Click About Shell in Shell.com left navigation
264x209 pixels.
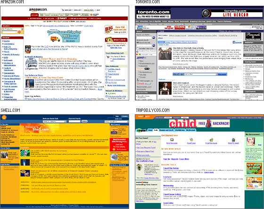6,128
